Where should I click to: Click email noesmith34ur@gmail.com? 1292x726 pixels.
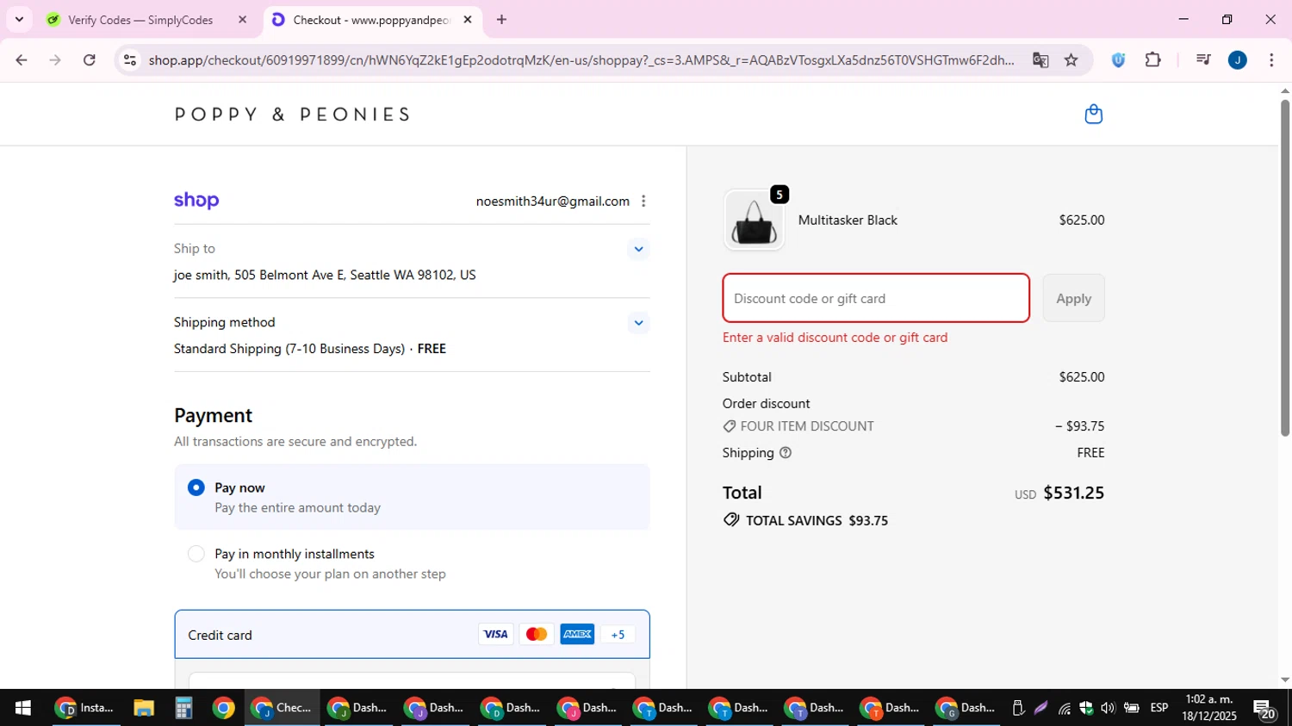552,202
